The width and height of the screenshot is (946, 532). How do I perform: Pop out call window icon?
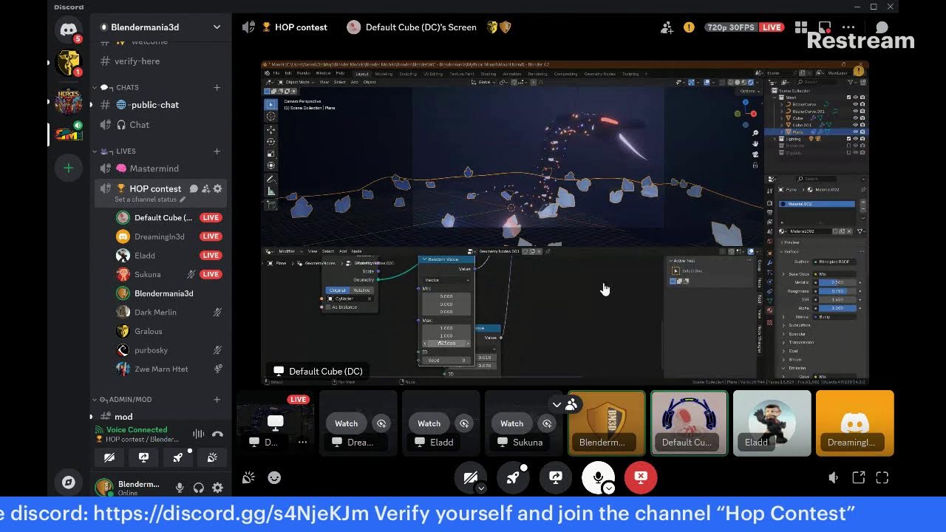[858, 478]
